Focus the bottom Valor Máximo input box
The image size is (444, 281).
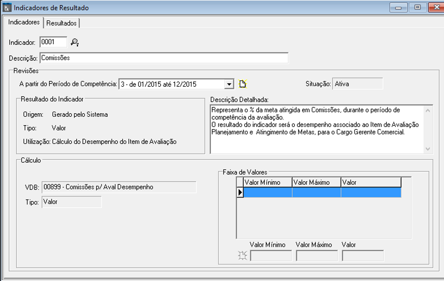tap(317, 255)
